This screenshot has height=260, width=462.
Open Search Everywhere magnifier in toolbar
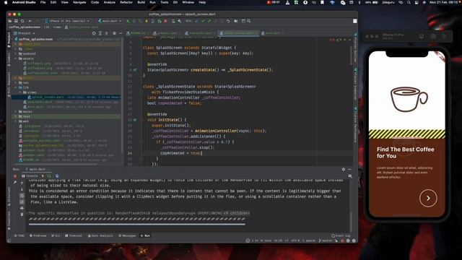[x=249, y=21]
